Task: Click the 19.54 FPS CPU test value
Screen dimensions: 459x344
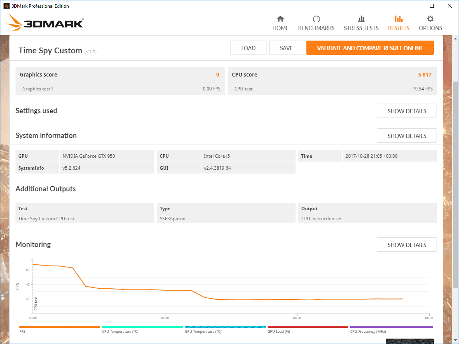Action: (423, 89)
